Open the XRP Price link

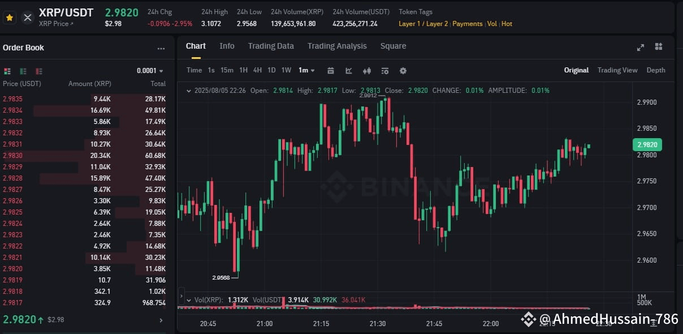[x=56, y=24]
